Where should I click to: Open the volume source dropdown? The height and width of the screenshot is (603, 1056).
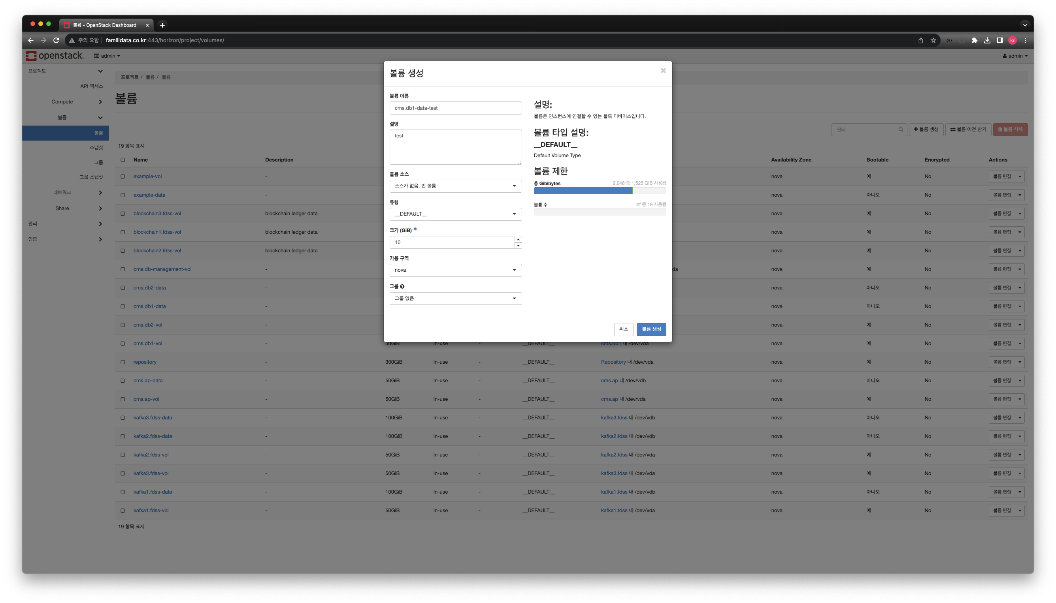(455, 186)
